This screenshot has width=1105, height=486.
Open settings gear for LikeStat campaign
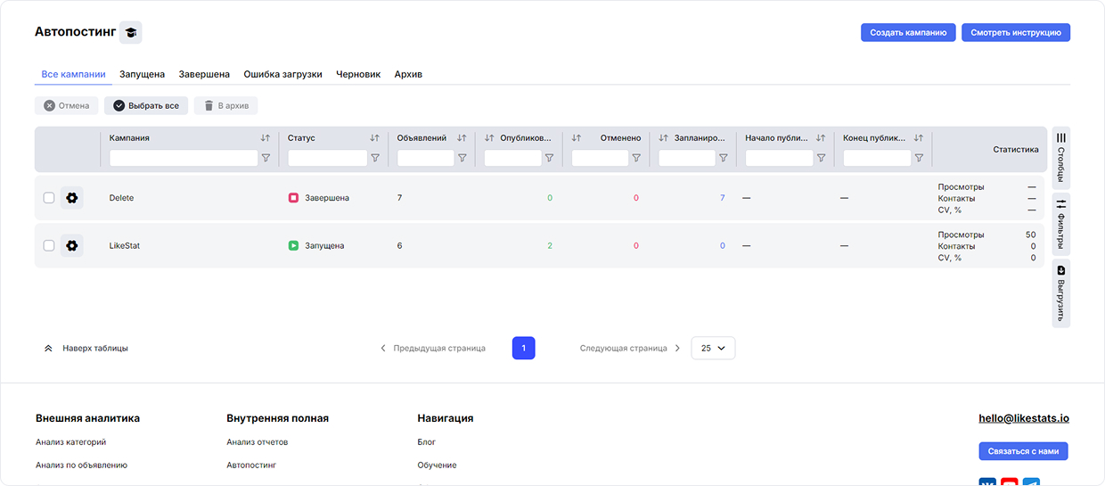pyautogui.click(x=72, y=245)
